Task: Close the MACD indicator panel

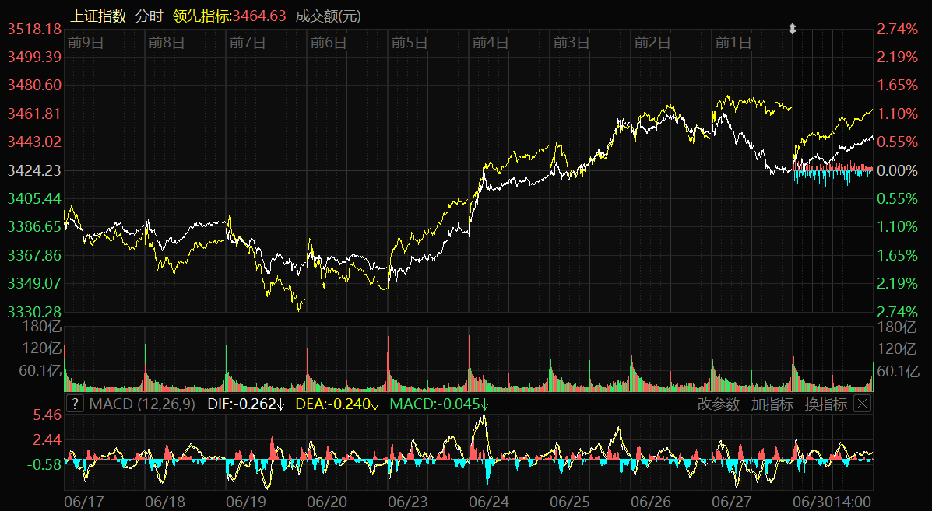Action: point(862,404)
